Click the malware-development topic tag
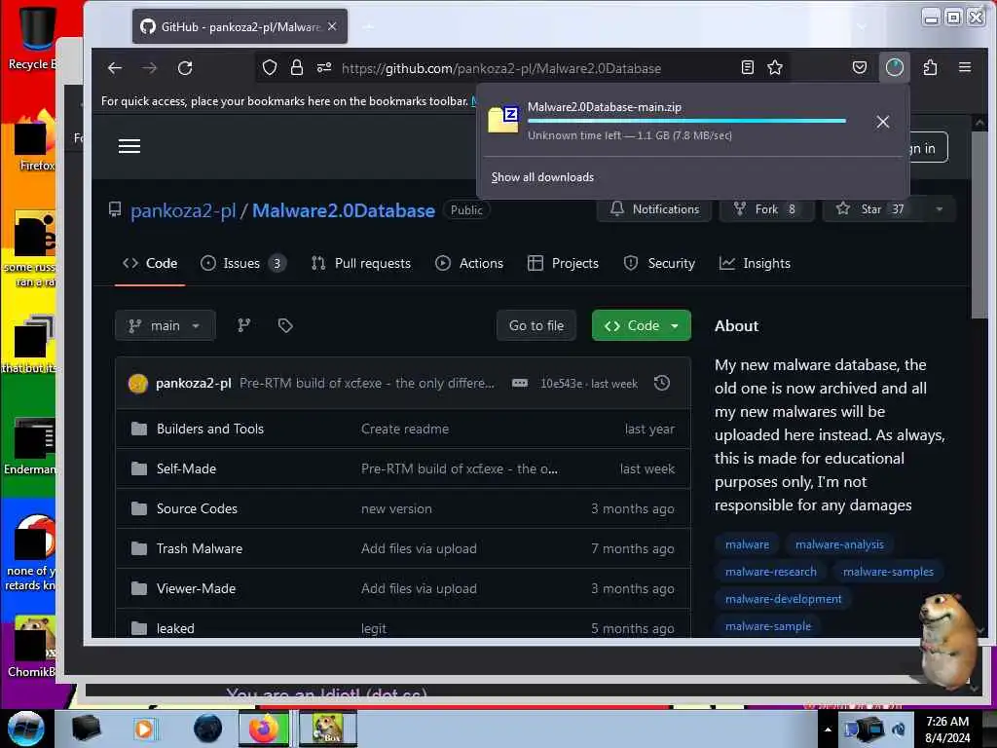Viewport: 997px width, 748px height. pyautogui.click(x=784, y=599)
